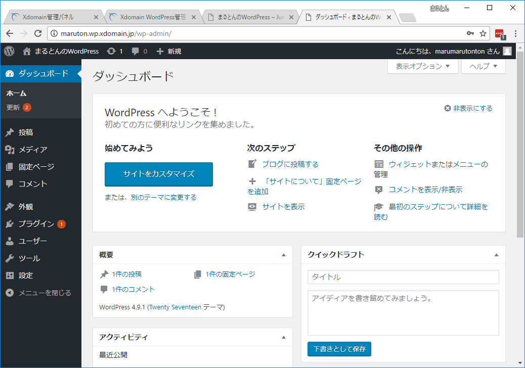
Task: Open Twenty Seventeen theme link
Action: pos(175,307)
